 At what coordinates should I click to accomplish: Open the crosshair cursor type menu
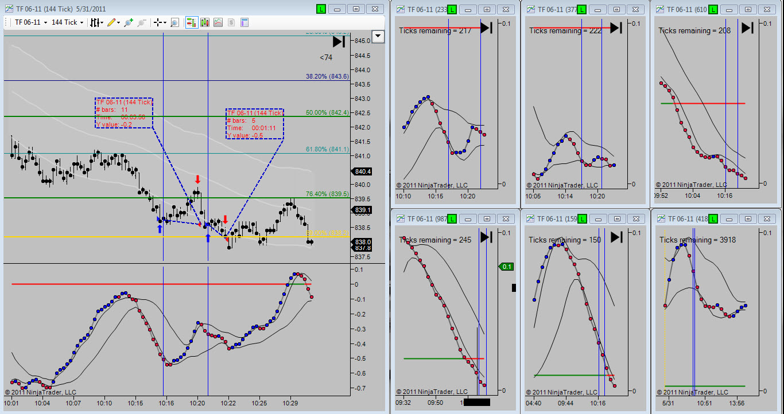160,22
